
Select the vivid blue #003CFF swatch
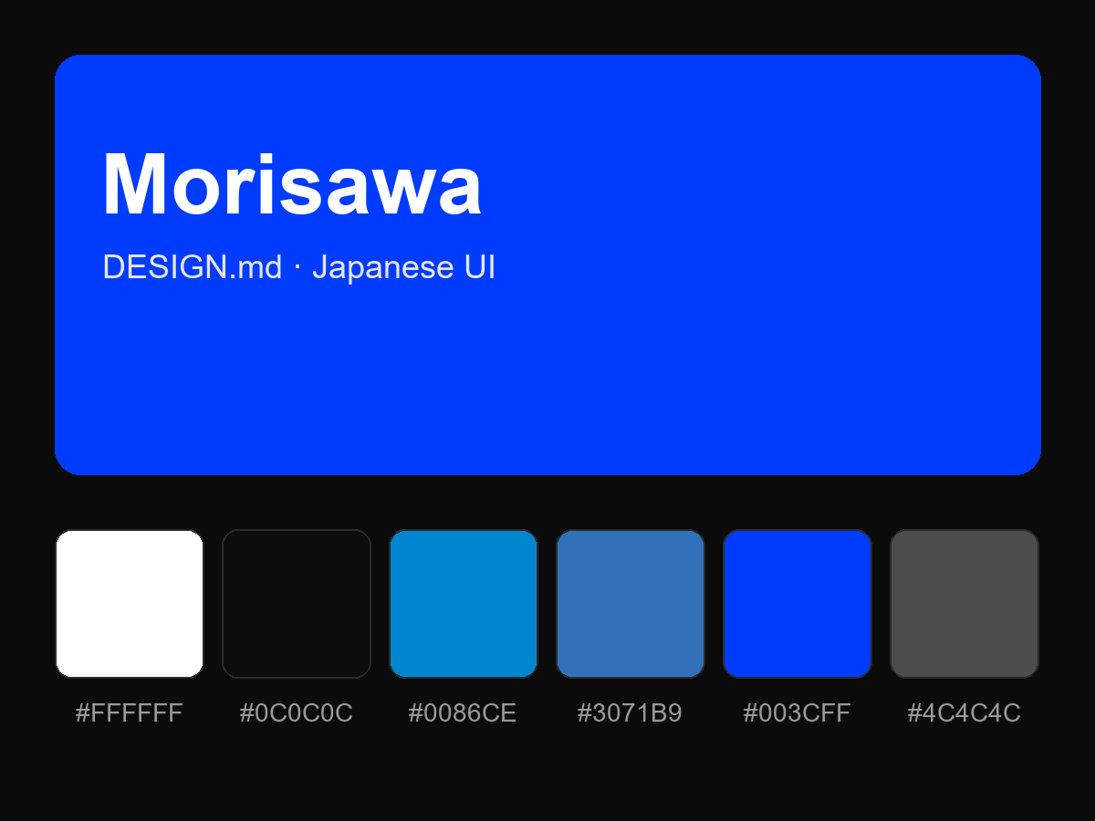[x=798, y=604]
